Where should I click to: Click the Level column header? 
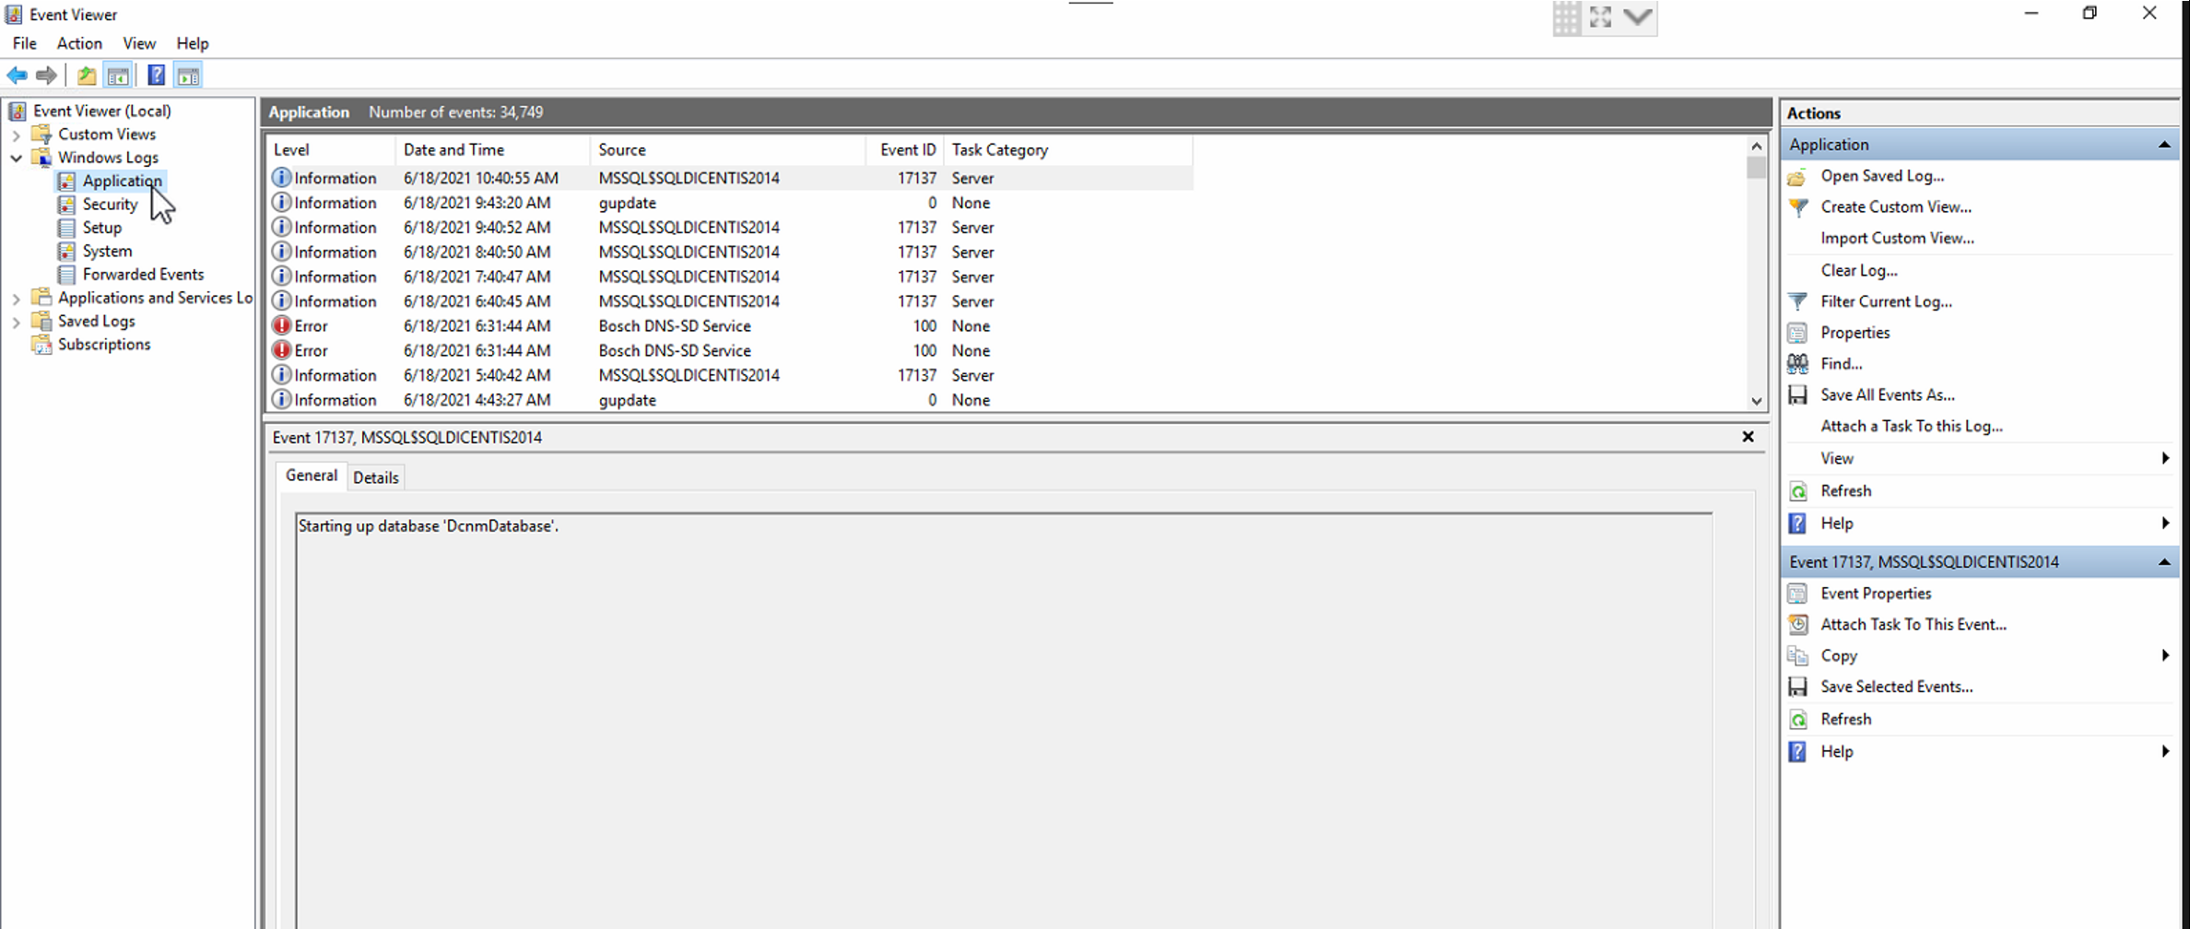[331, 149]
